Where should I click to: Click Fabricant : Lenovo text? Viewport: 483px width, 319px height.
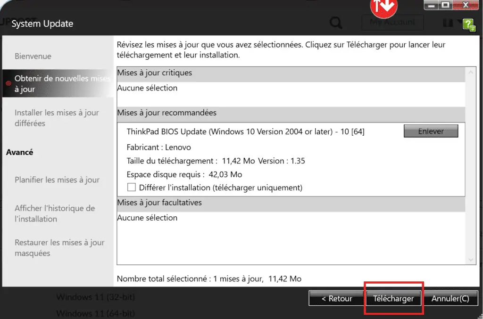(x=158, y=147)
